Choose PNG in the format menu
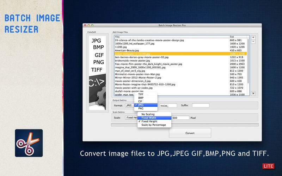282x176 pixels. pyautogui.click(x=146, y=108)
